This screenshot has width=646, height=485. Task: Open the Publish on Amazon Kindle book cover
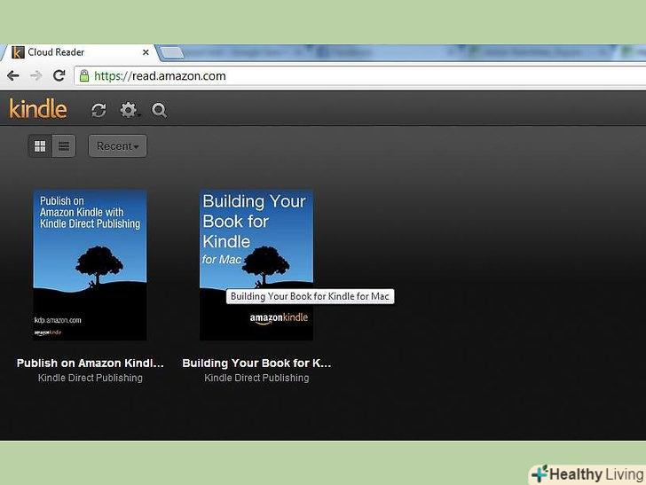[x=90, y=265]
